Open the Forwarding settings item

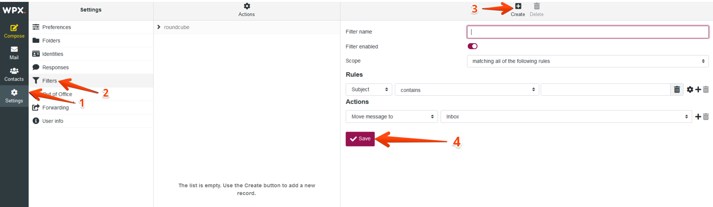[55, 107]
